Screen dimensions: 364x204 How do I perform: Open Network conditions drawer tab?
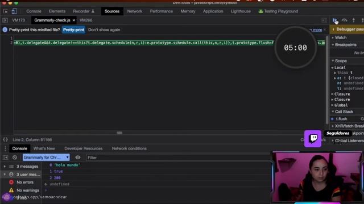click(129, 148)
